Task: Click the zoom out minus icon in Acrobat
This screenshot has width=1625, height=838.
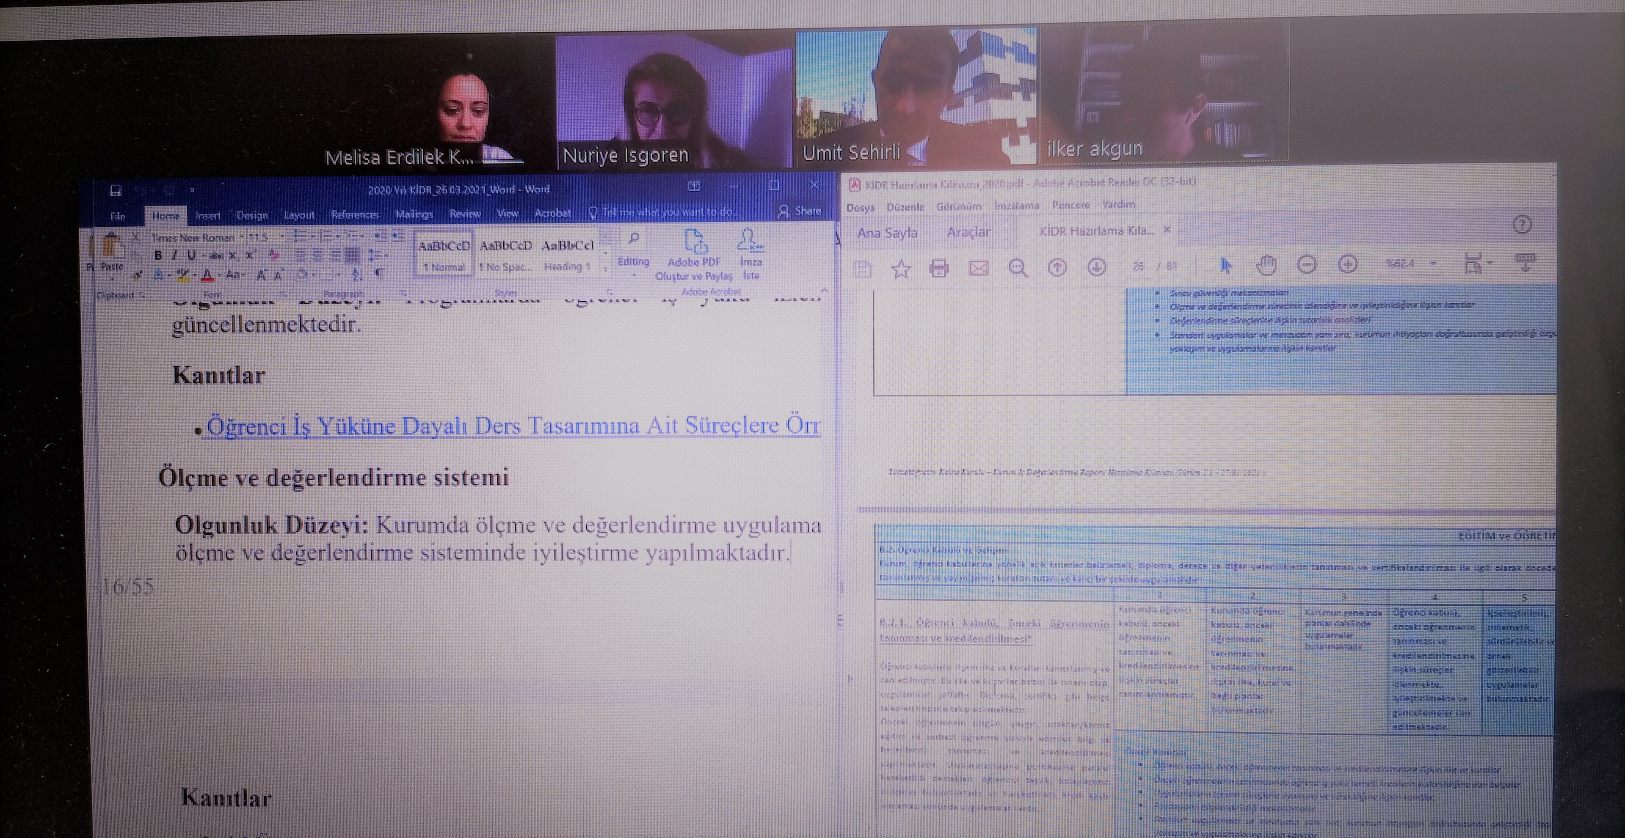Action: tap(1306, 265)
